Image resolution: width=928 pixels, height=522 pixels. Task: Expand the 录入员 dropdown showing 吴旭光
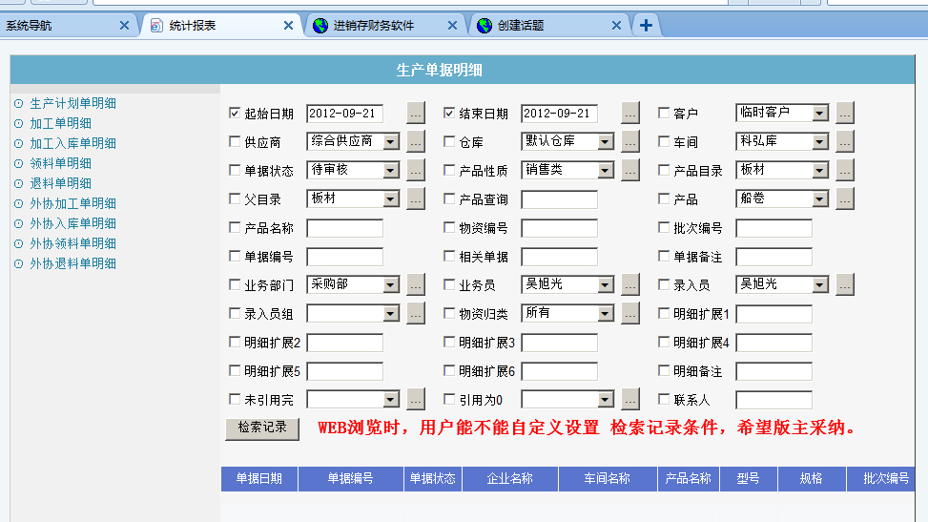pos(819,285)
